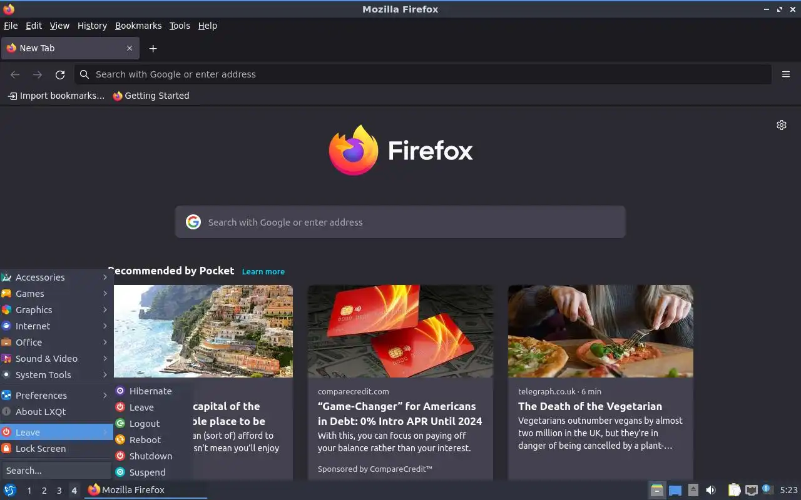Screen dimensions: 801x500
Task: Click the start menu Search field
Action: (x=56, y=471)
